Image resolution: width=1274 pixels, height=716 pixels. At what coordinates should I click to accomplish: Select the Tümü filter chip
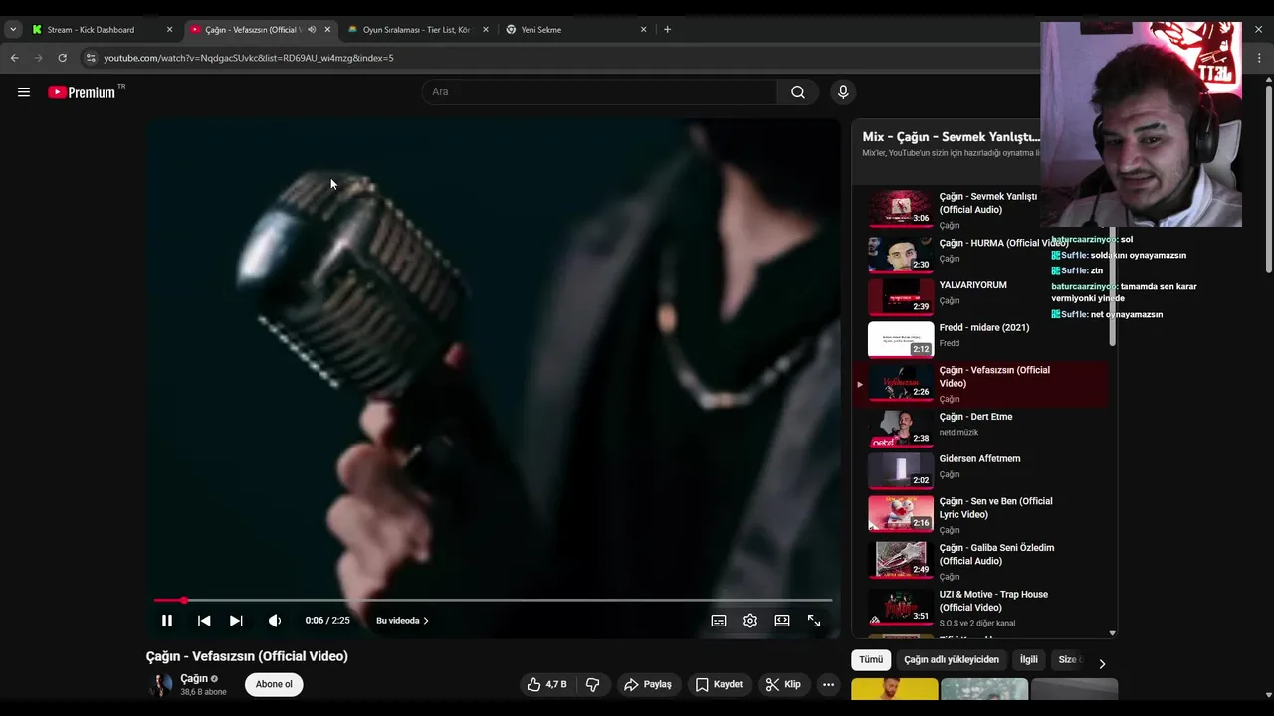point(871,659)
